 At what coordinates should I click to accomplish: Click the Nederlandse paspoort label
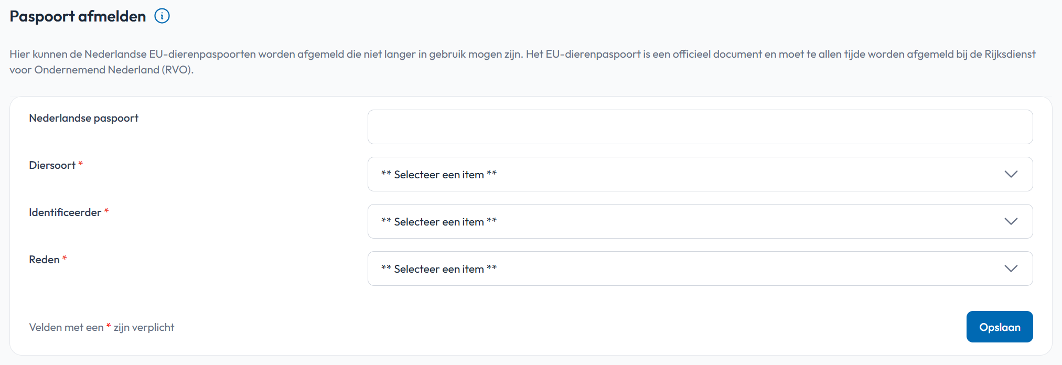click(84, 118)
